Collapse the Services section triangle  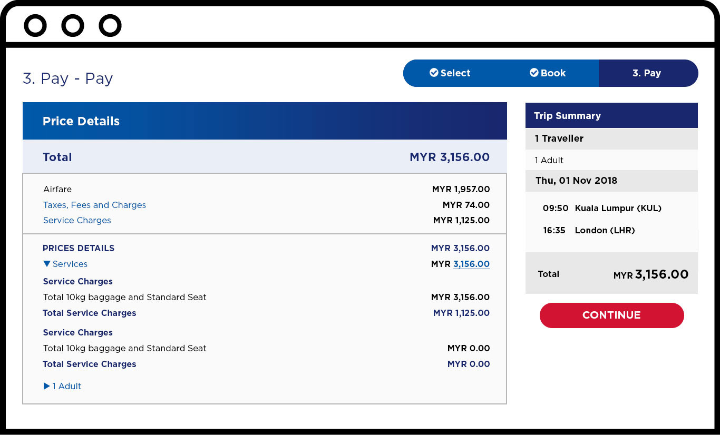47,264
